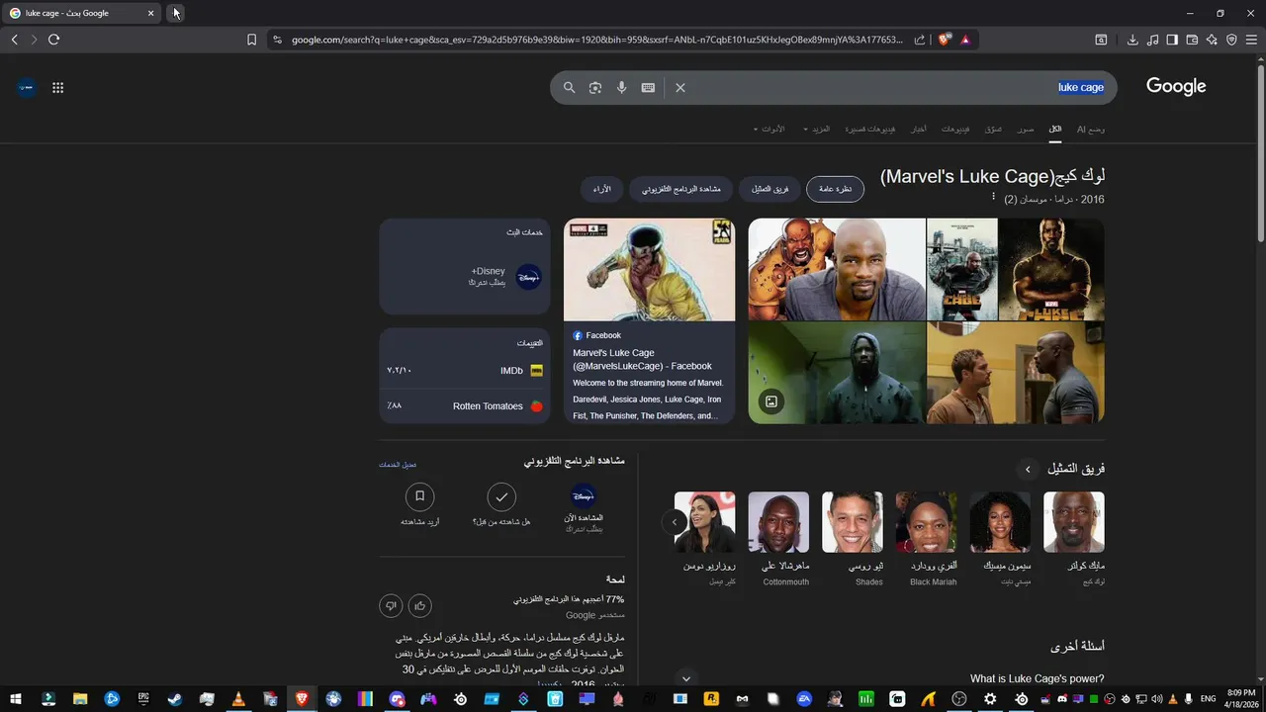Viewport: 1266px width, 712px height.
Task: Click thumbs up like button
Action: (x=420, y=606)
